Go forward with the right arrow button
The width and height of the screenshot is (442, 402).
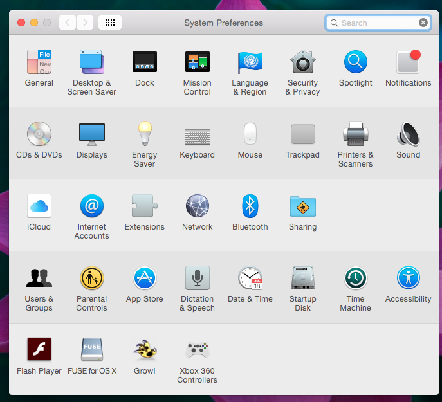point(84,23)
